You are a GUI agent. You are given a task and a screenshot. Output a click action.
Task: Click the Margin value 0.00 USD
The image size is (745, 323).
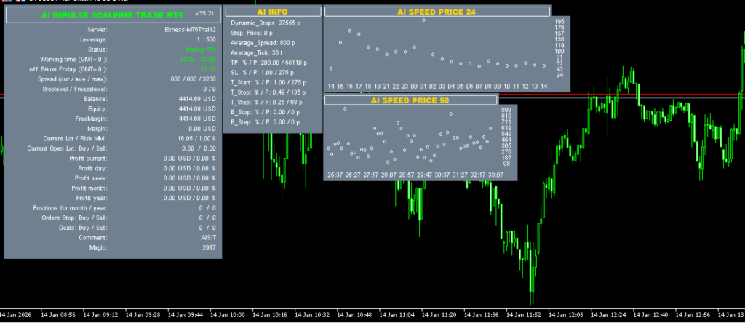tap(202, 129)
